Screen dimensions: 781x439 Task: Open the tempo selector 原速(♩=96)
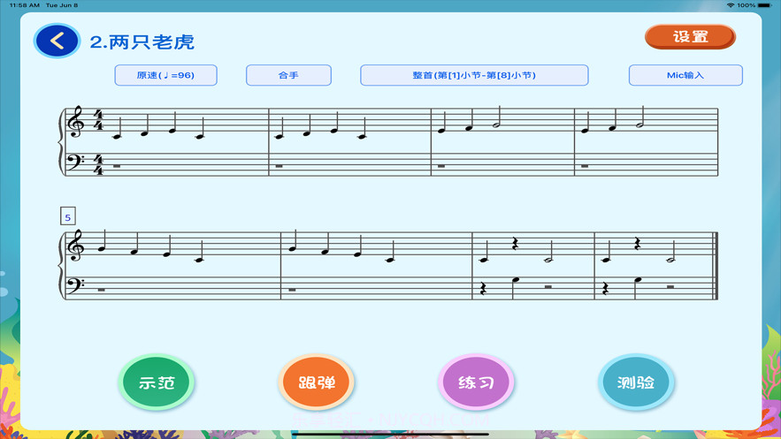pos(165,75)
